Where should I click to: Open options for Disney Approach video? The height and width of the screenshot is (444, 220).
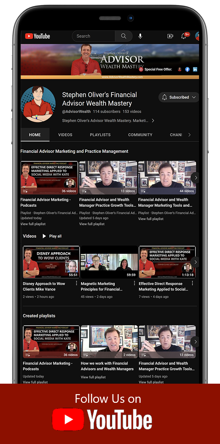[76, 284]
